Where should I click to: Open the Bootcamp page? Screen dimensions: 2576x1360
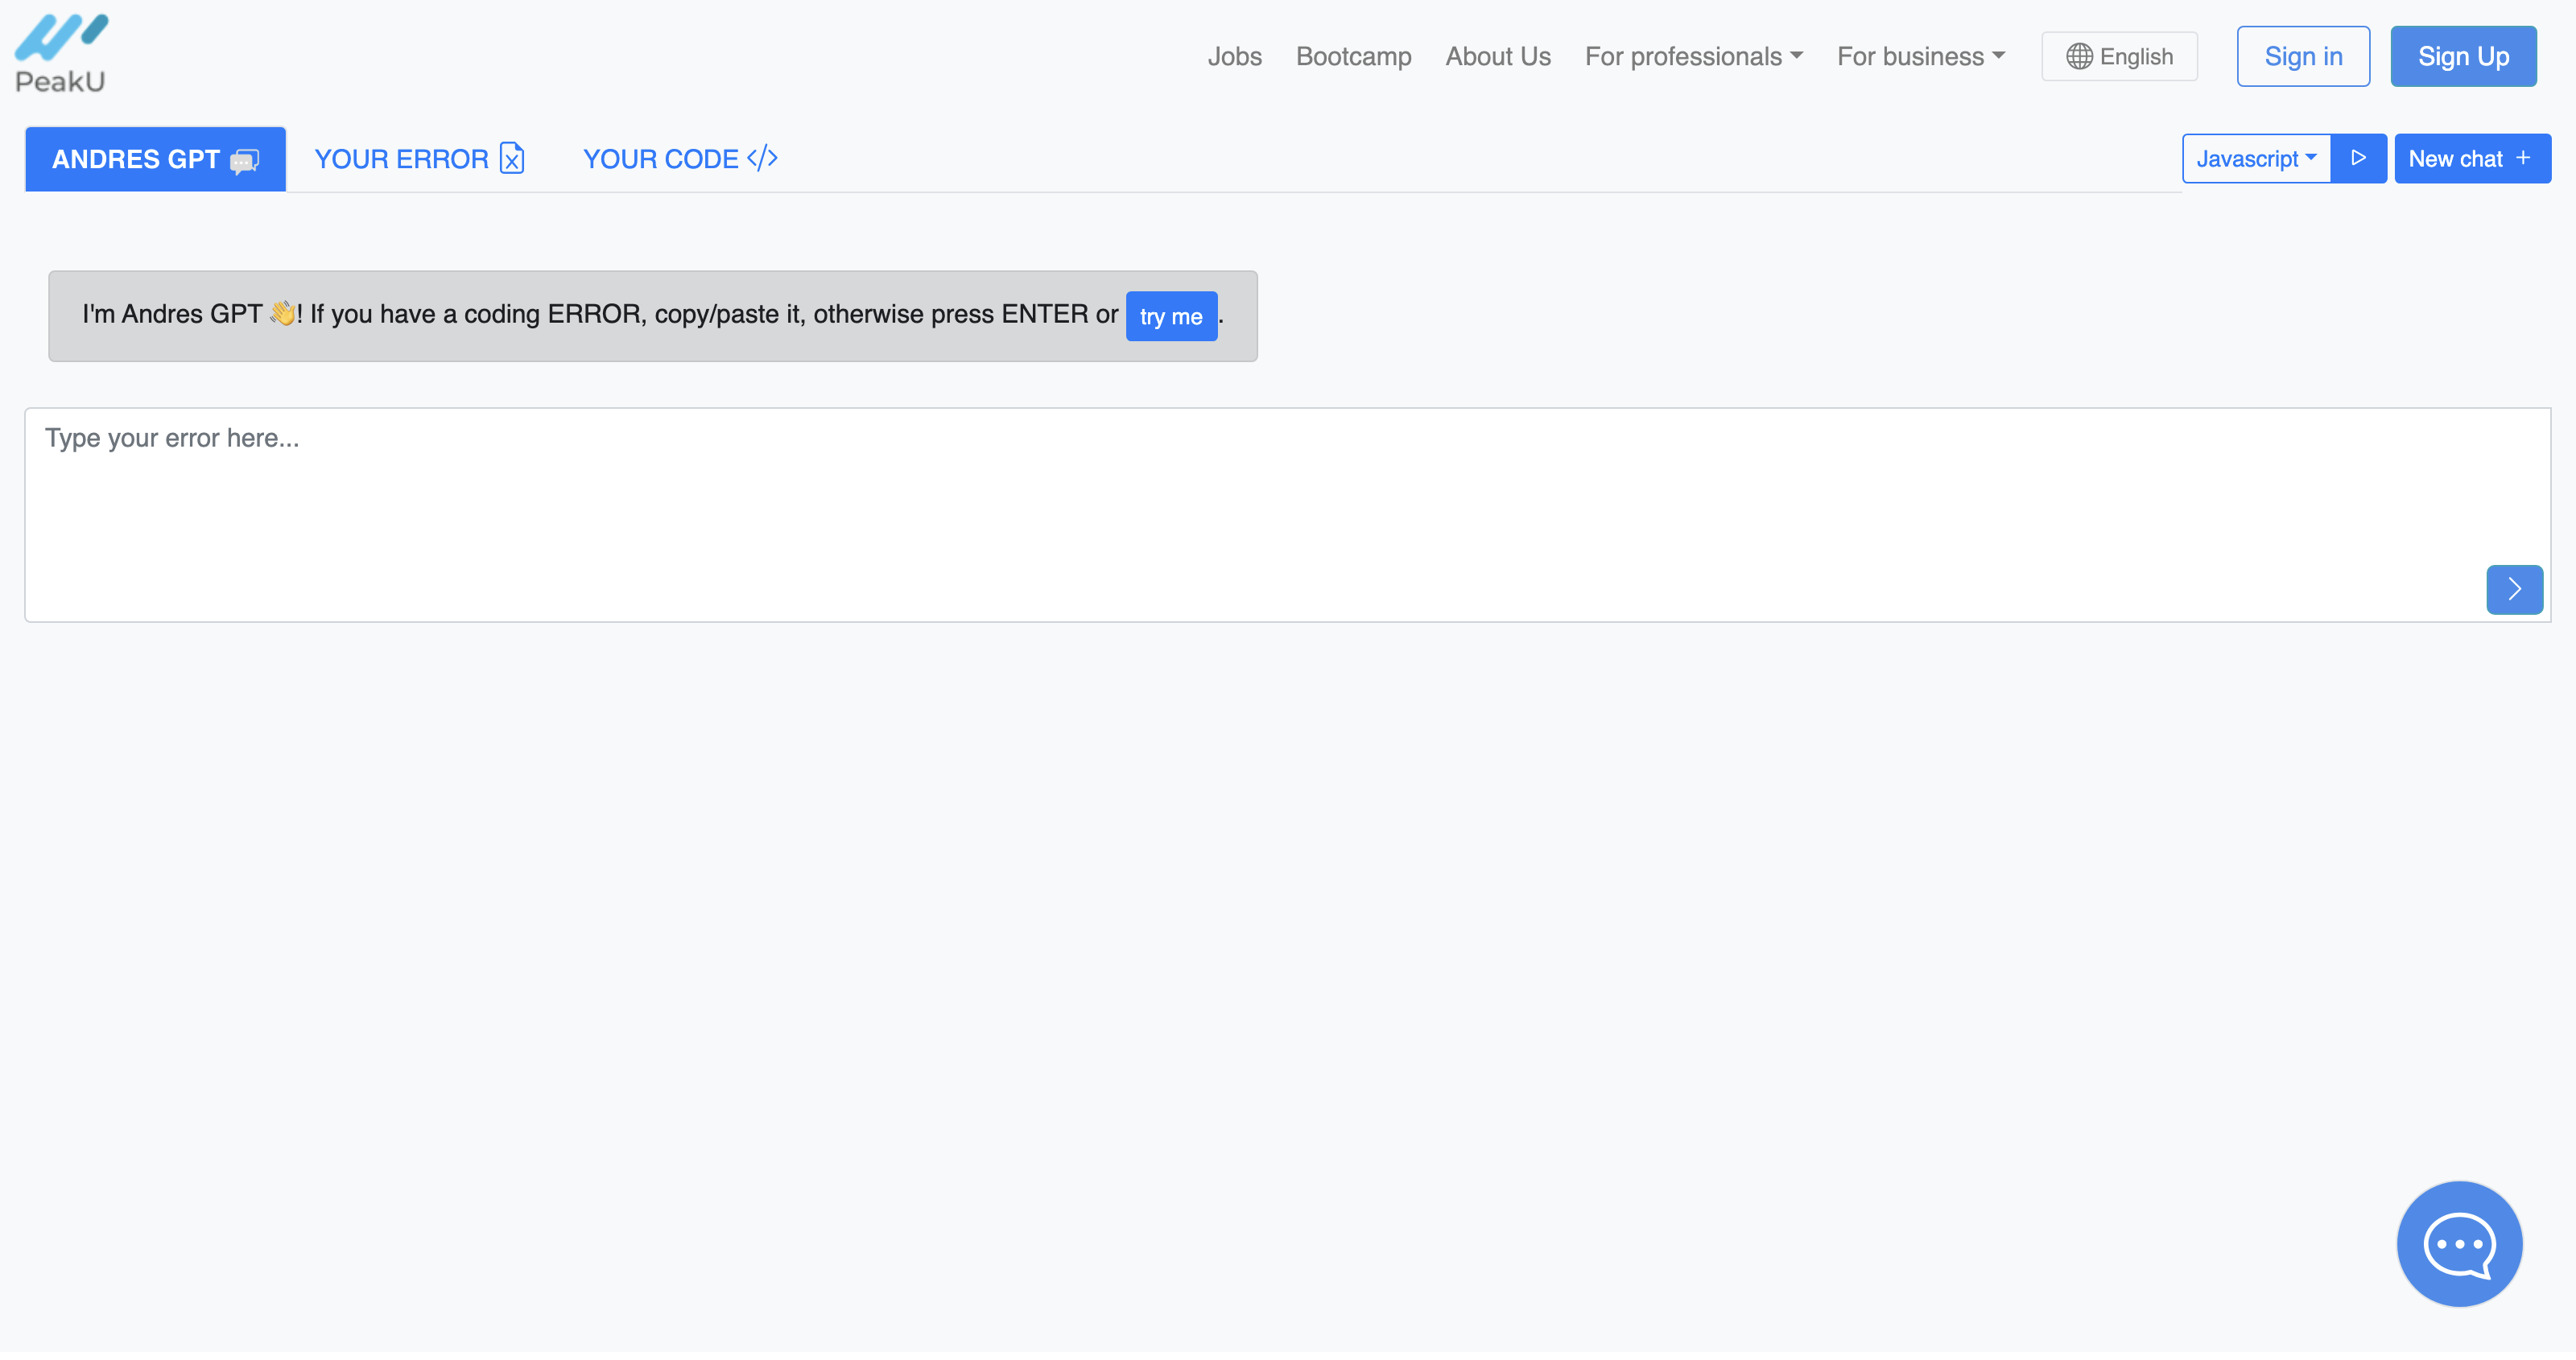click(x=1353, y=56)
